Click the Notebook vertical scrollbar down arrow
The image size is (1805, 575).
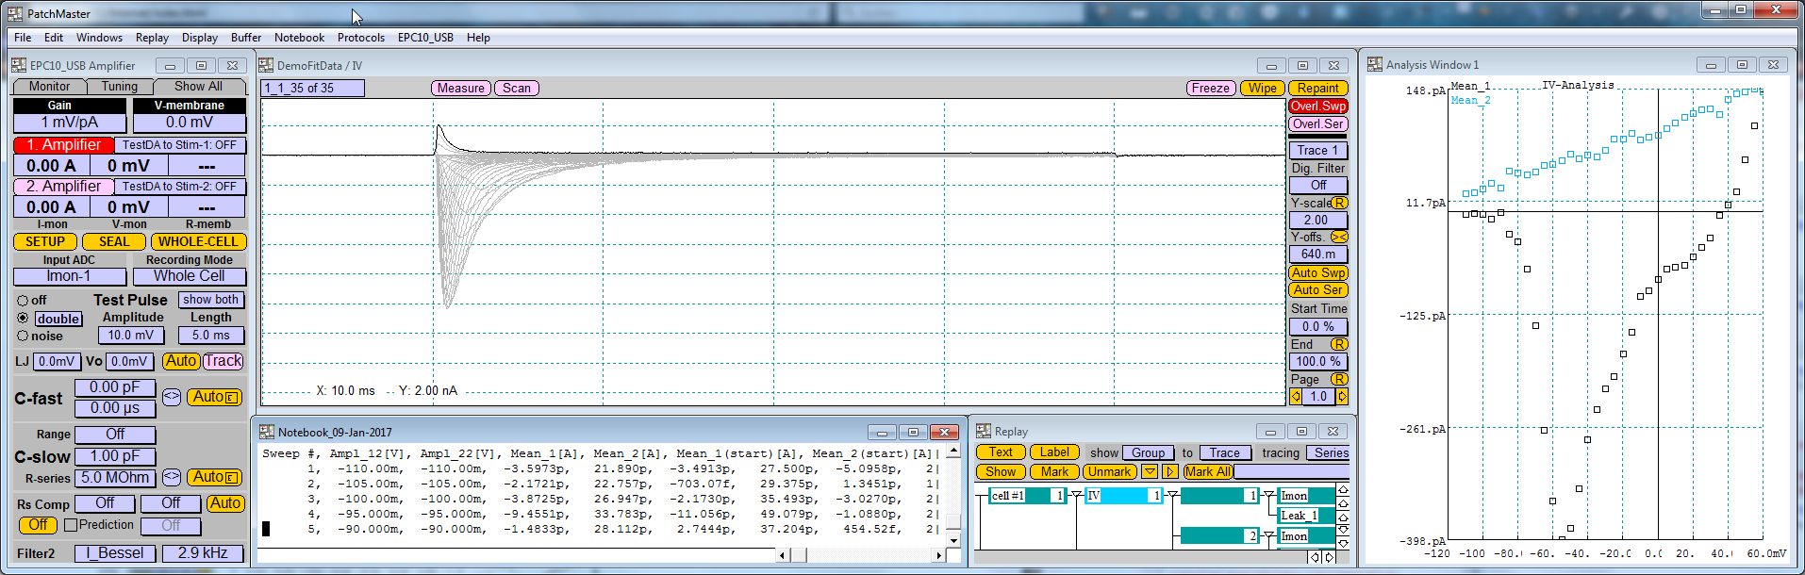click(x=953, y=540)
